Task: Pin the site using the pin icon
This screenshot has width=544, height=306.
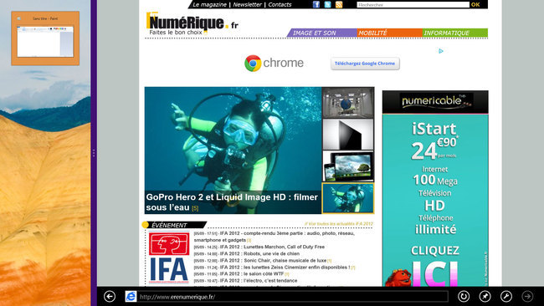Action: tap(485, 296)
